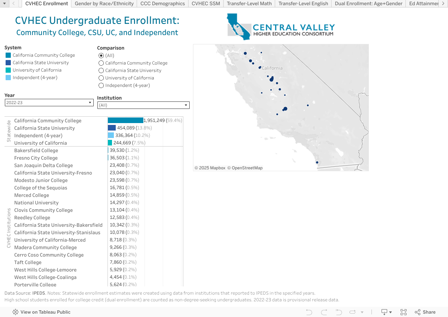Open the Institution dropdown
This screenshot has height=317, width=448.
[186, 105]
